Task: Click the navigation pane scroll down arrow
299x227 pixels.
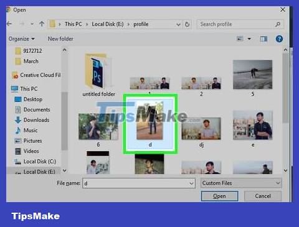Action: pos(65,170)
